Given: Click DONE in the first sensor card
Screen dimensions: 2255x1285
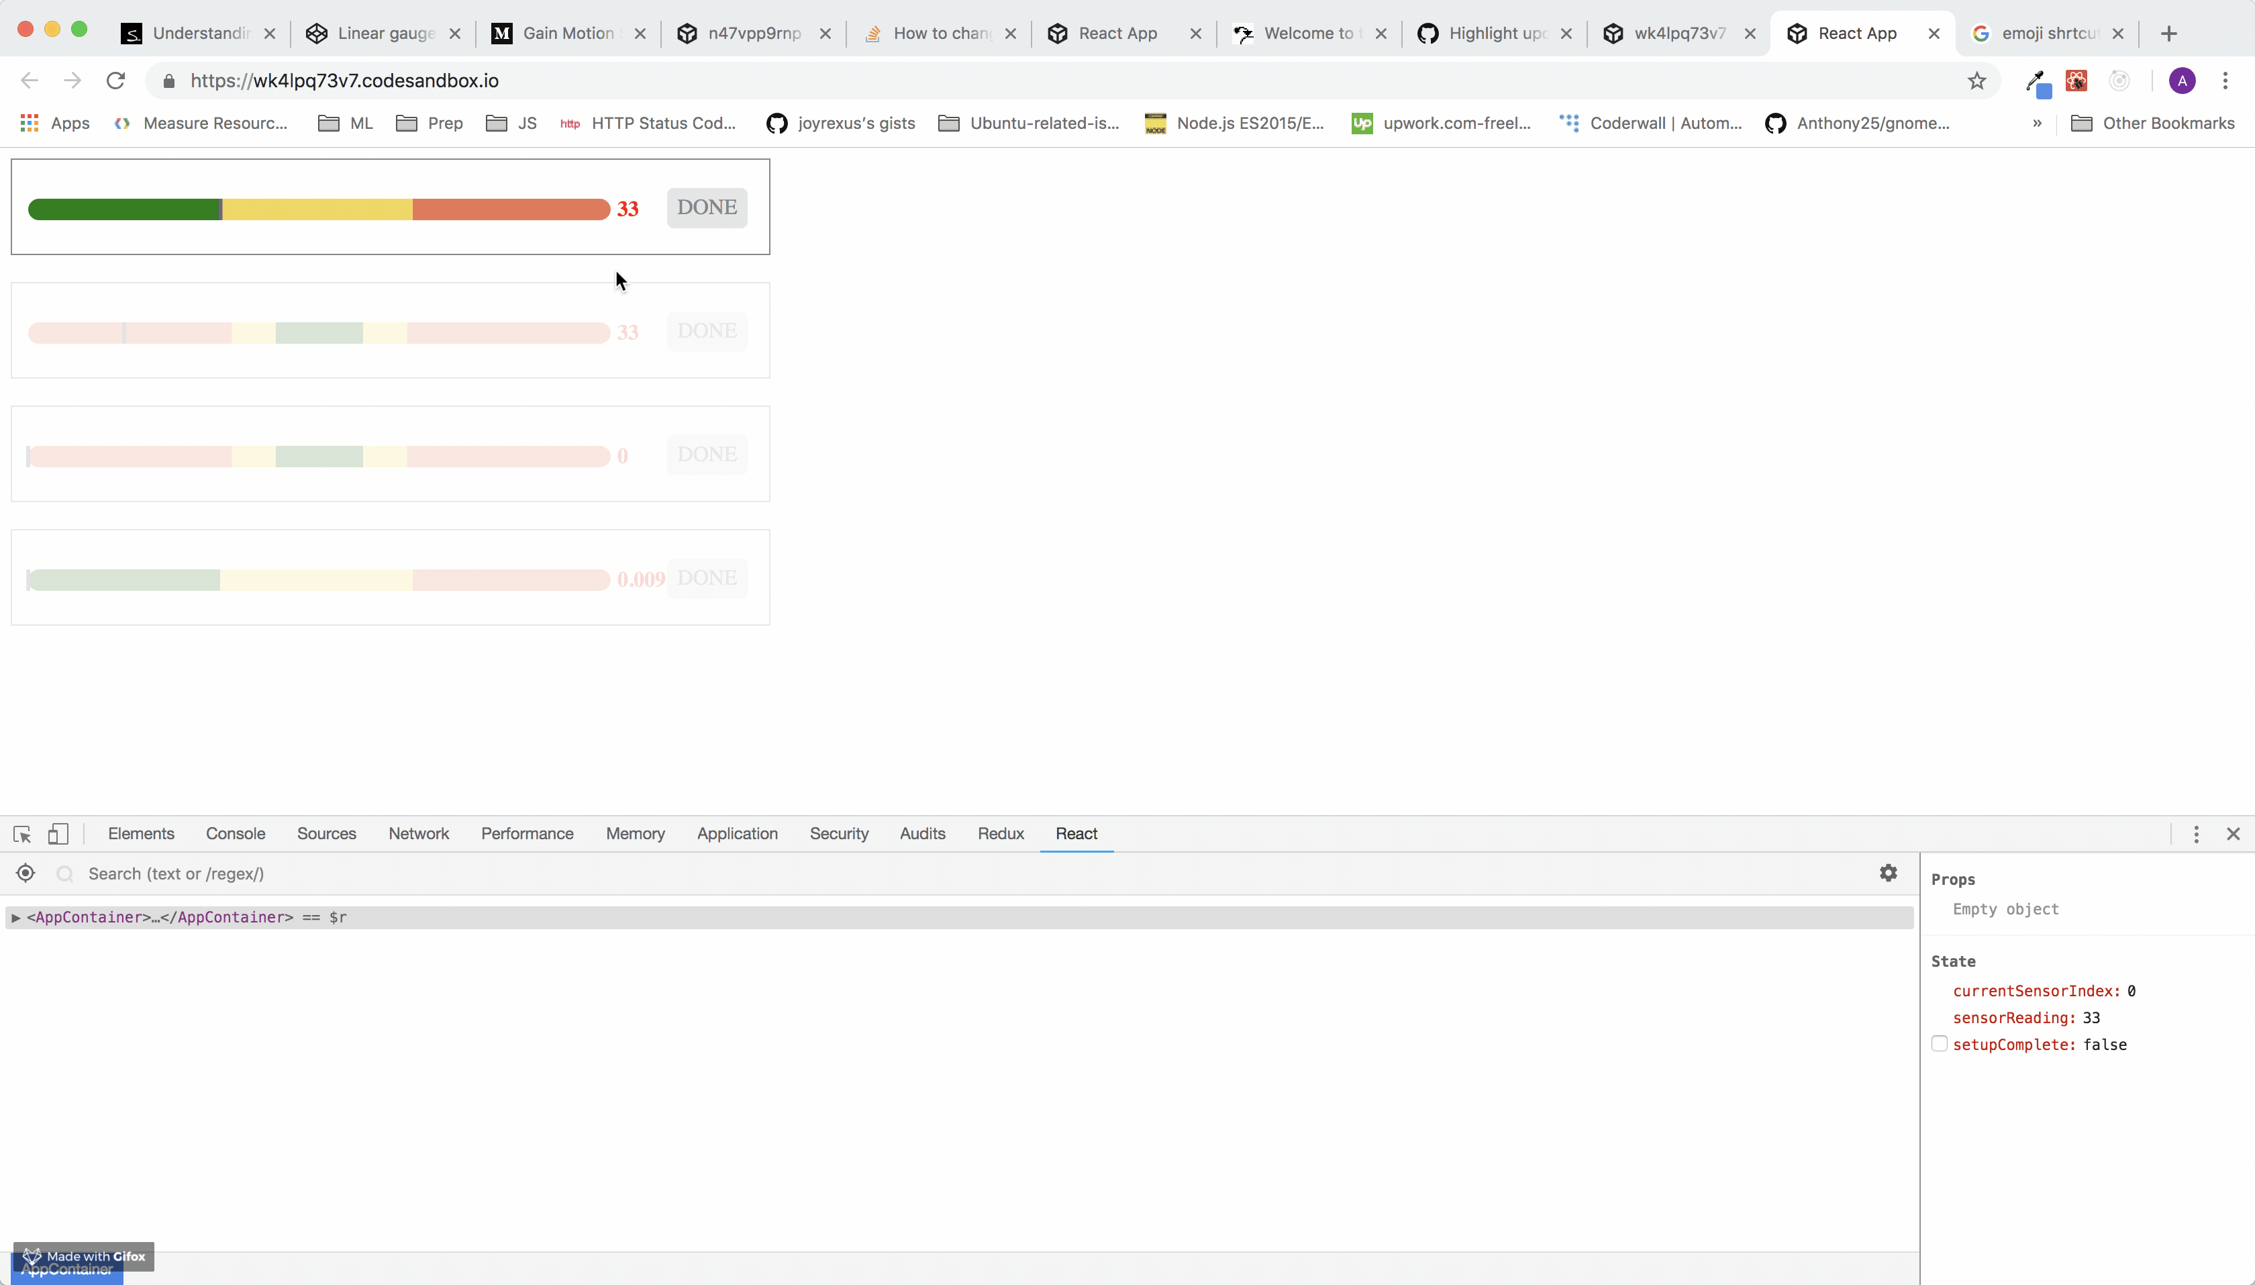Looking at the screenshot, I should [x=707, y=207].
